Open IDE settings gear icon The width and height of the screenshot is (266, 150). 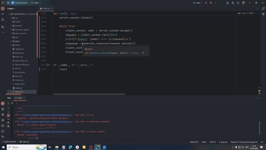pyautogui.click(x=243, y=3)
